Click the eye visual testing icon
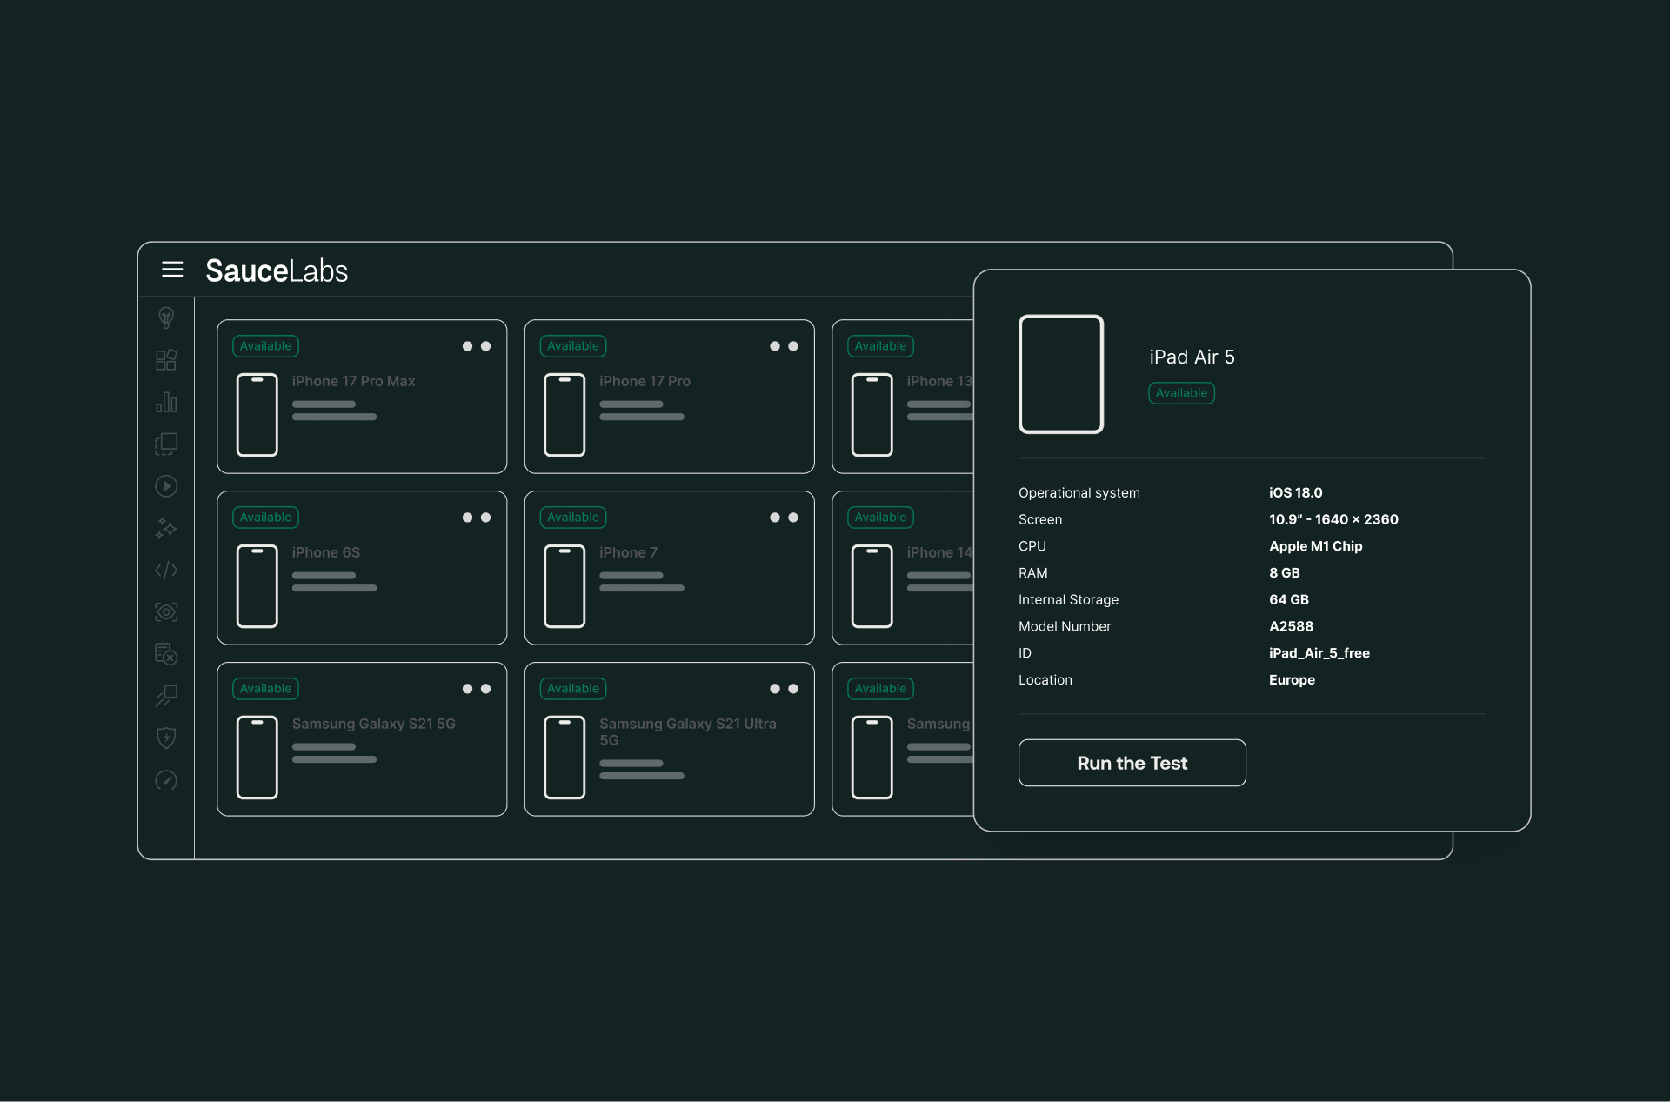The height and width of the screenshot is (1102, 1670). 166,612
